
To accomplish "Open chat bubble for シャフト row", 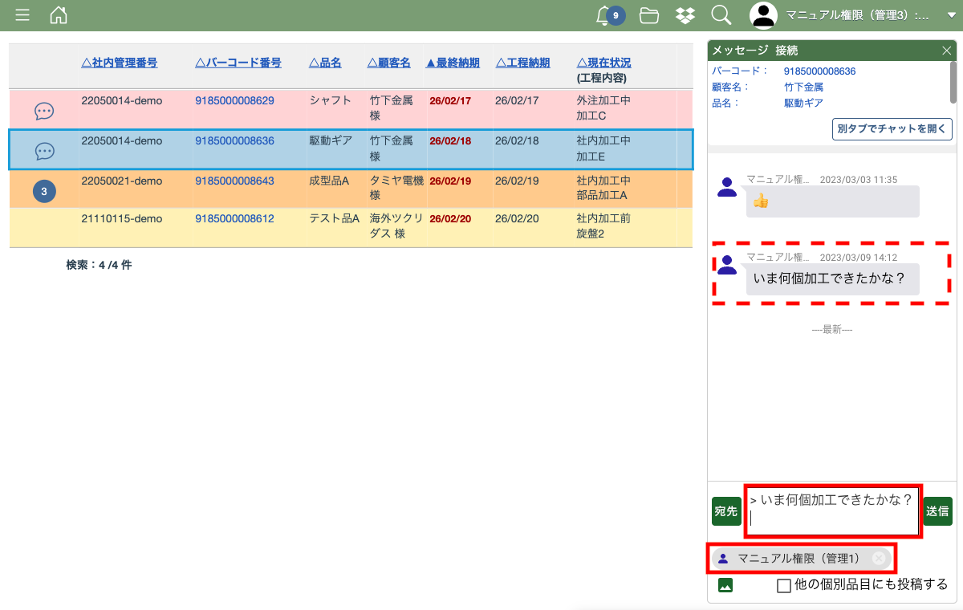I will (x=44, y=112).
